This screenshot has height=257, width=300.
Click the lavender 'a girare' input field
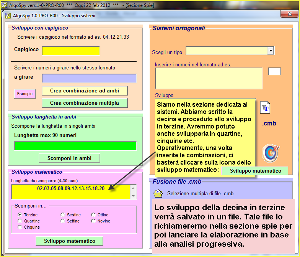point(89,78)
